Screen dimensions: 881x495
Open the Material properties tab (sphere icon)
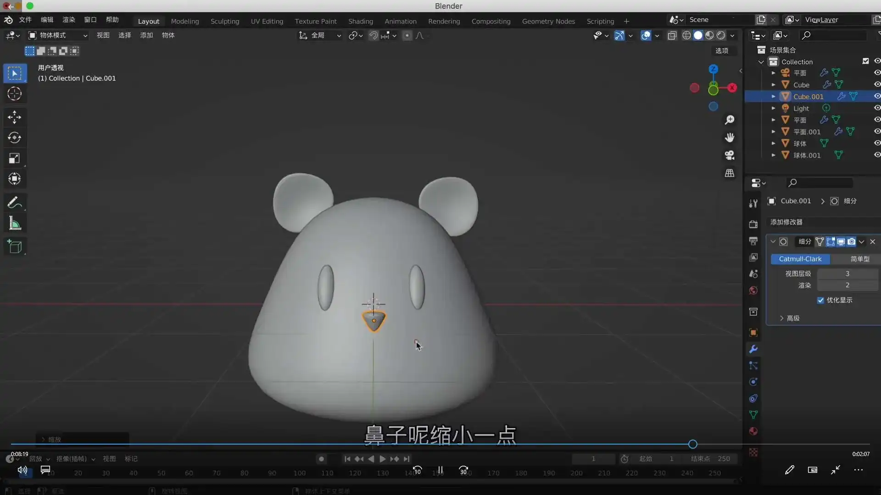click(x=753, y=431)
